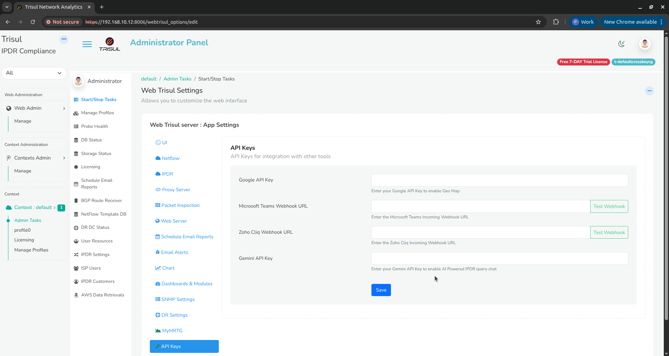Select the Packet Inspection tab
Viewport: 669px width, 356px height.
point(177,205)
